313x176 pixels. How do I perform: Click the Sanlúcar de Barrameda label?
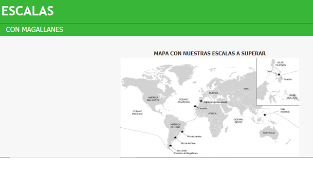pos(215,102)
